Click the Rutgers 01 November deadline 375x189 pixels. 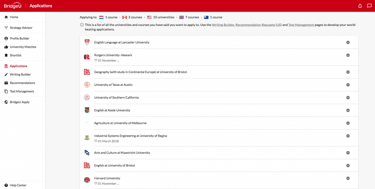coord(107,60)
